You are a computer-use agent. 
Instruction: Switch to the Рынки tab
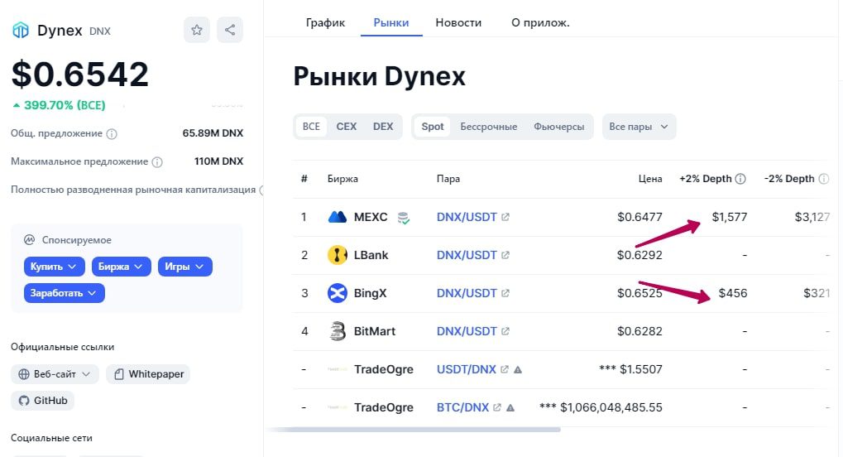point(391,22)
